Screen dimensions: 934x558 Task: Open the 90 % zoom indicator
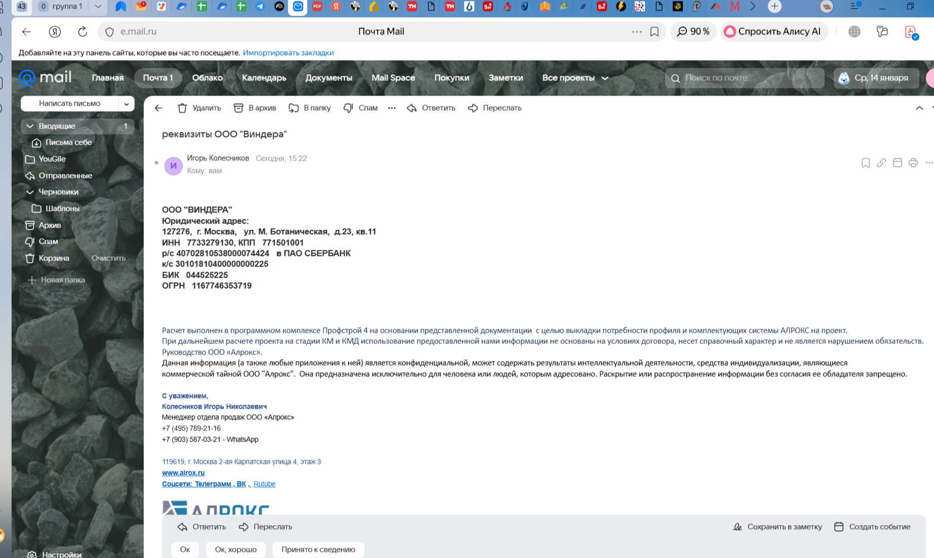pyautogui.click(x=693, y=31)
